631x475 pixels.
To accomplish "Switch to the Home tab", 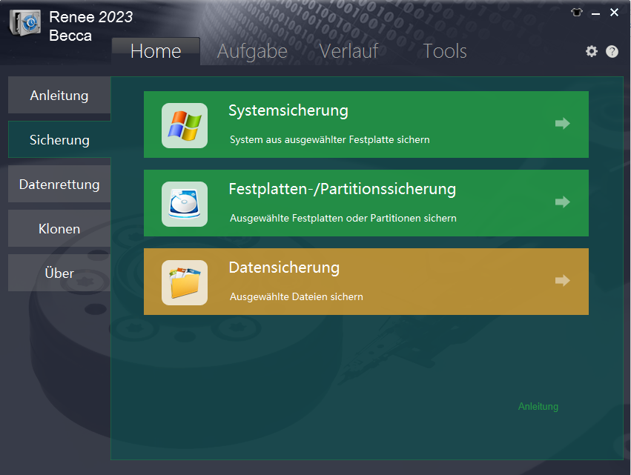I will click(x=156, y=51).
